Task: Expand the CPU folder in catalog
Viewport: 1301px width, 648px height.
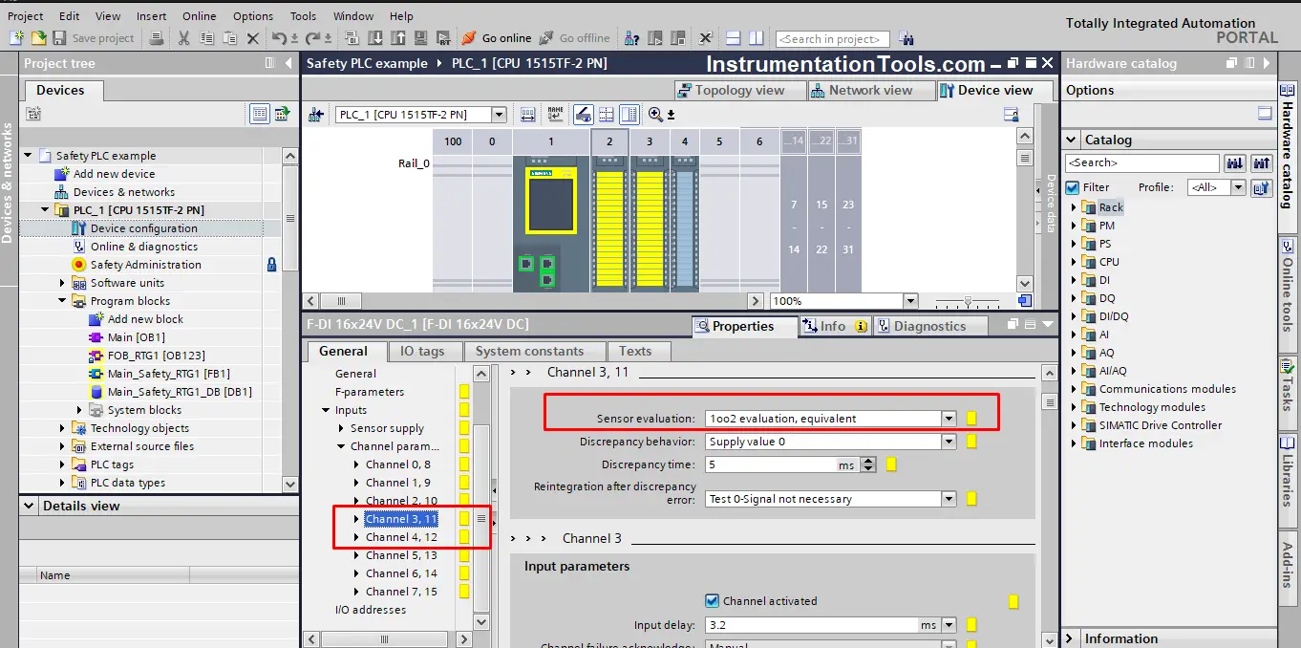Action: point(1074,262)
